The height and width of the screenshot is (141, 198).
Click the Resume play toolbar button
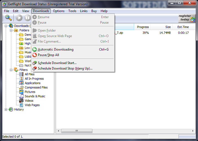click(19, 18)
